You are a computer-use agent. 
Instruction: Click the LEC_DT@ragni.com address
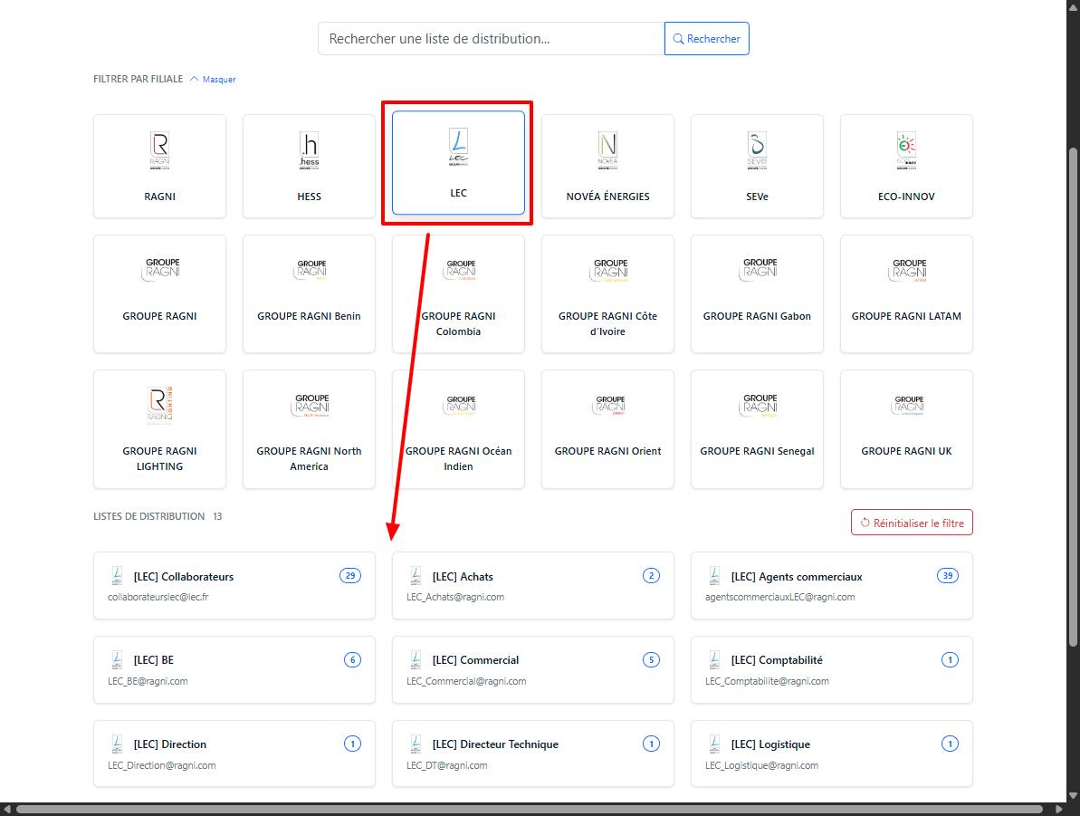click(447, 765)
